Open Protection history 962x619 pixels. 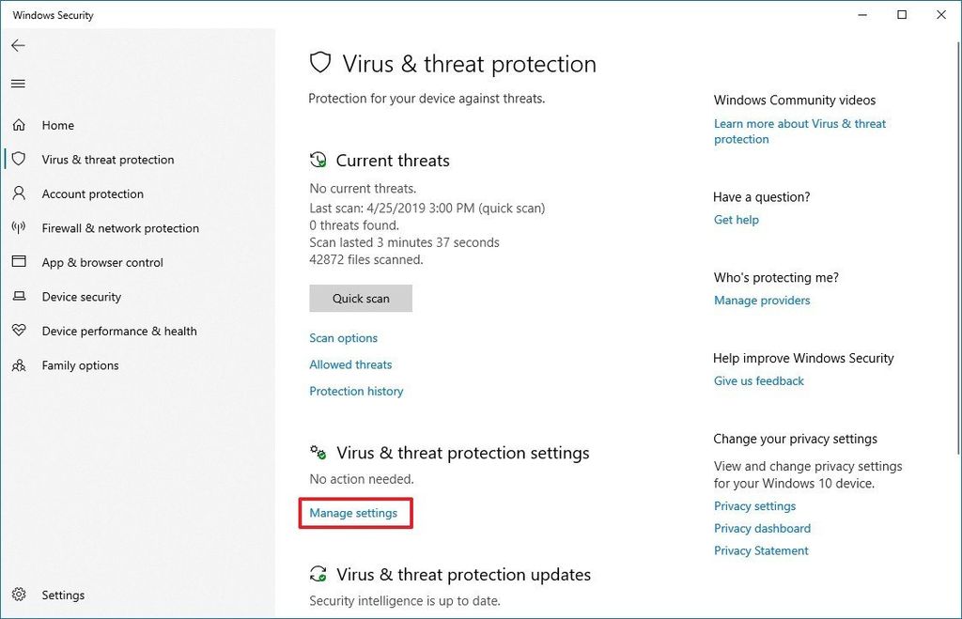tap(356, 391)
